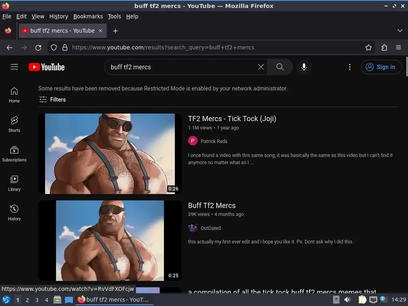This screenshot has width=408, height=306.
Task: Expand the list all tabs chevron
Action: tap(400, 31)
